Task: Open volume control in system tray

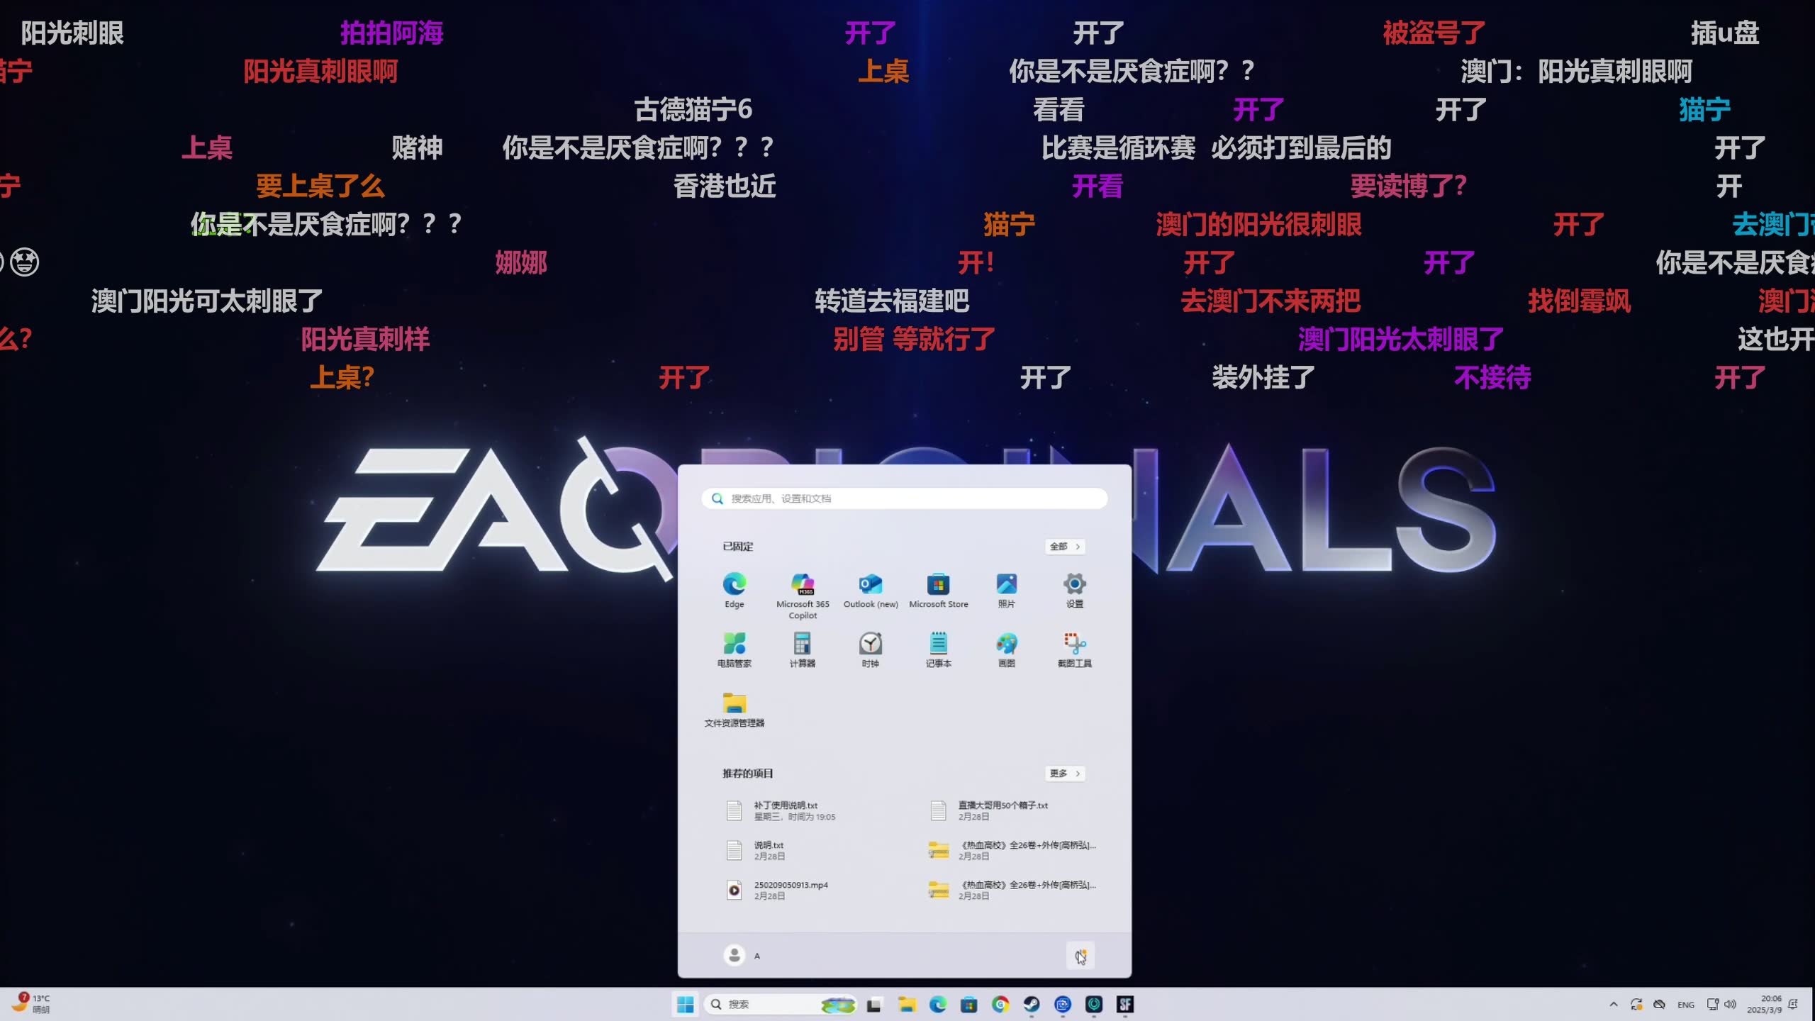Action: (1730, 1004)
